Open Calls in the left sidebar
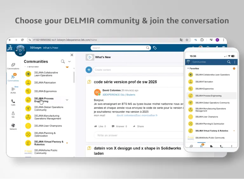Screen dimensions: 244x179 point(13,103)
